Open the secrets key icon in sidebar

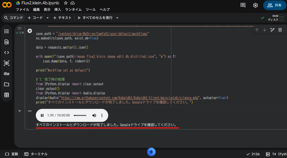click(x=6, y=74)
